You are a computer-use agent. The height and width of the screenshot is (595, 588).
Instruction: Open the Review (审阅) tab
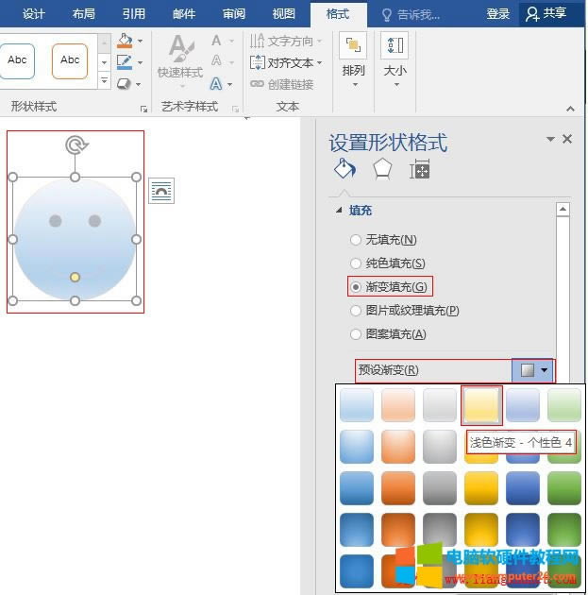(234, 14)
